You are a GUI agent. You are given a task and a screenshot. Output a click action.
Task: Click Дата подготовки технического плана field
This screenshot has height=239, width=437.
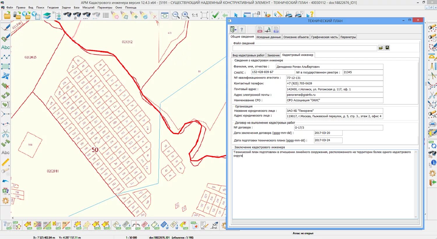coord(328,140)
